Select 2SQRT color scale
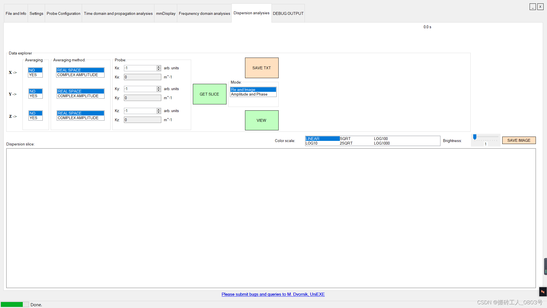Viewport: 547px width, 308px height. click(357, 143)
